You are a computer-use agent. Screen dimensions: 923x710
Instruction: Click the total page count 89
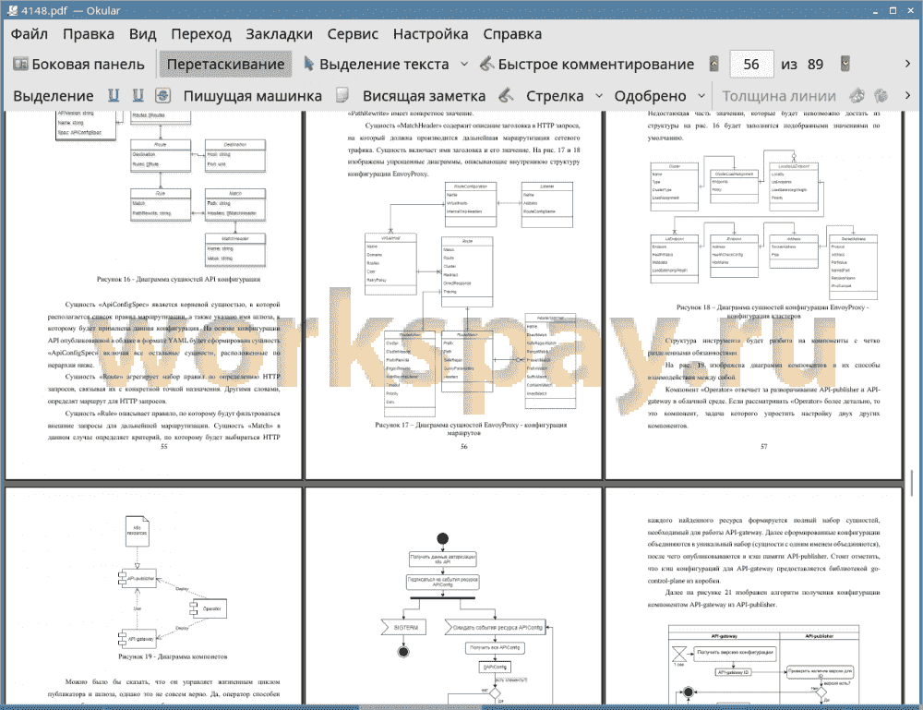[815, 65]
